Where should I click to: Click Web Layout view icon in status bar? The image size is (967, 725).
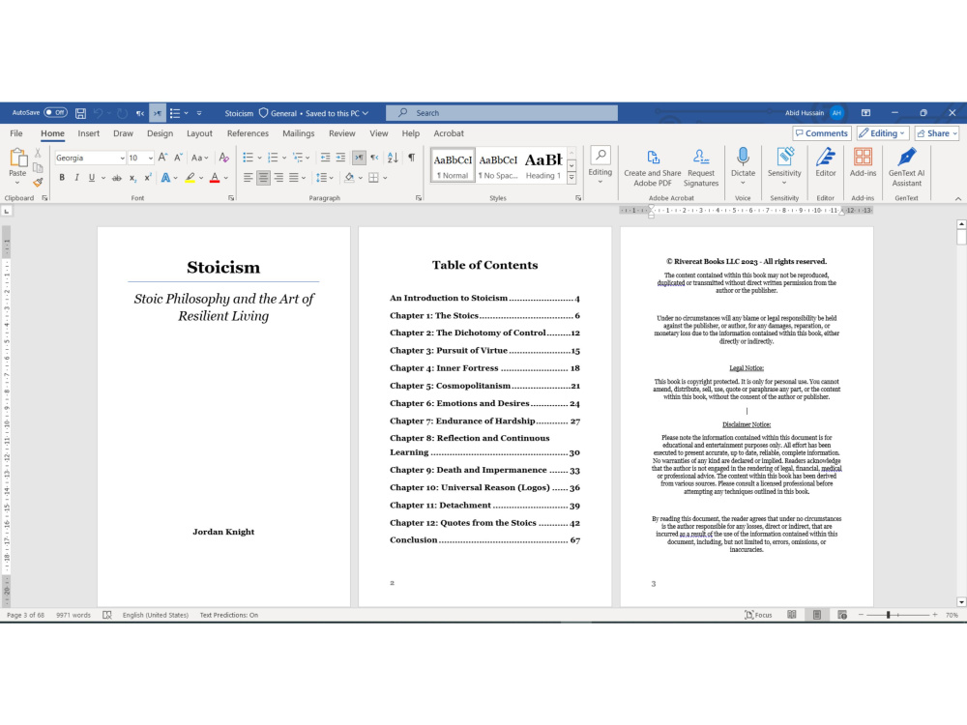[x=842, y=615]
